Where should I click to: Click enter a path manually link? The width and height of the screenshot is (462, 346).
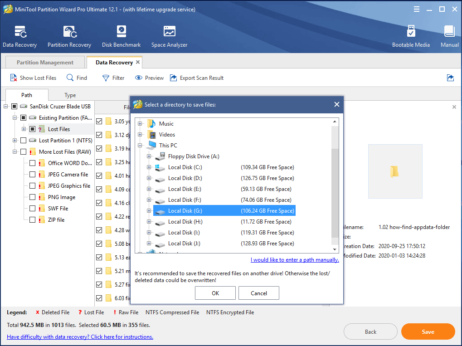(295, 260)
